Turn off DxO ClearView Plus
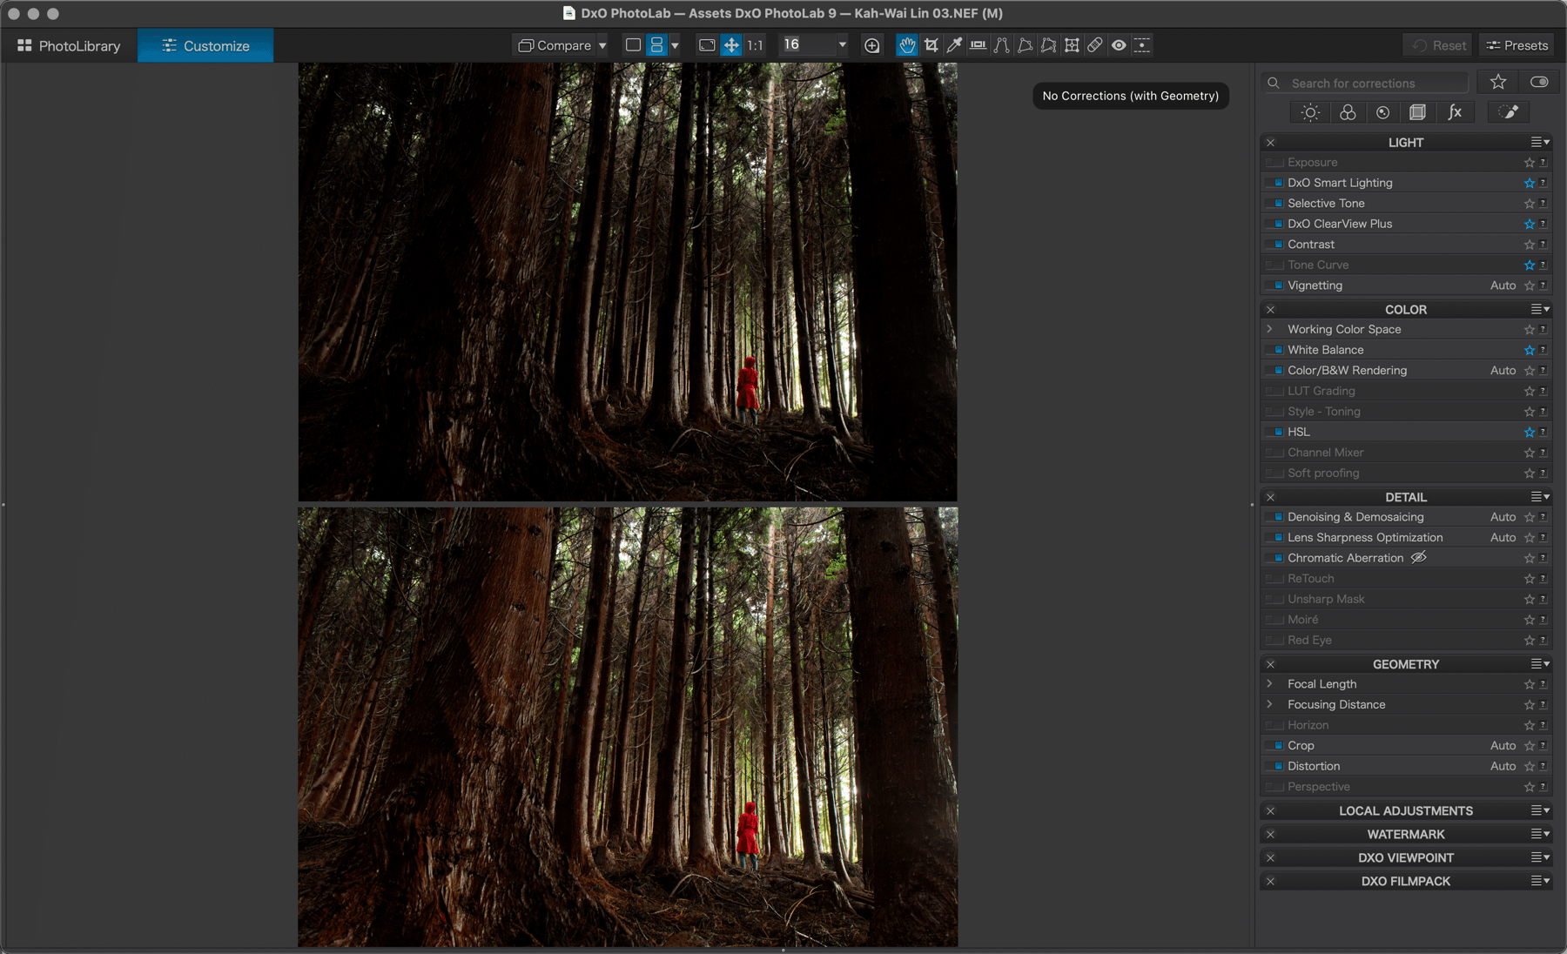The image size is (1567, 954). (x=1275, y=224)
